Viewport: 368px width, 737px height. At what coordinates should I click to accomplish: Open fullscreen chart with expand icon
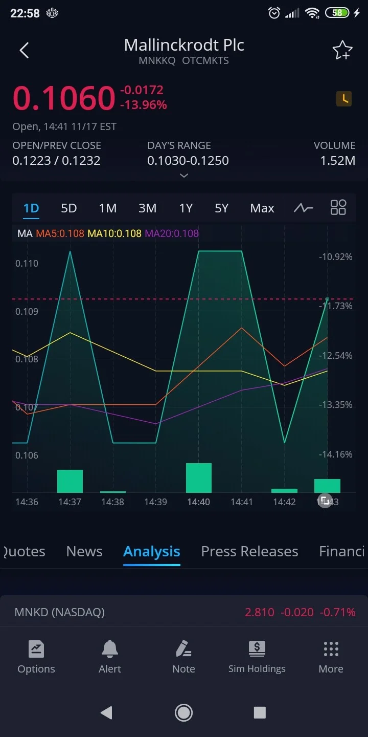[x=325, y=501]
